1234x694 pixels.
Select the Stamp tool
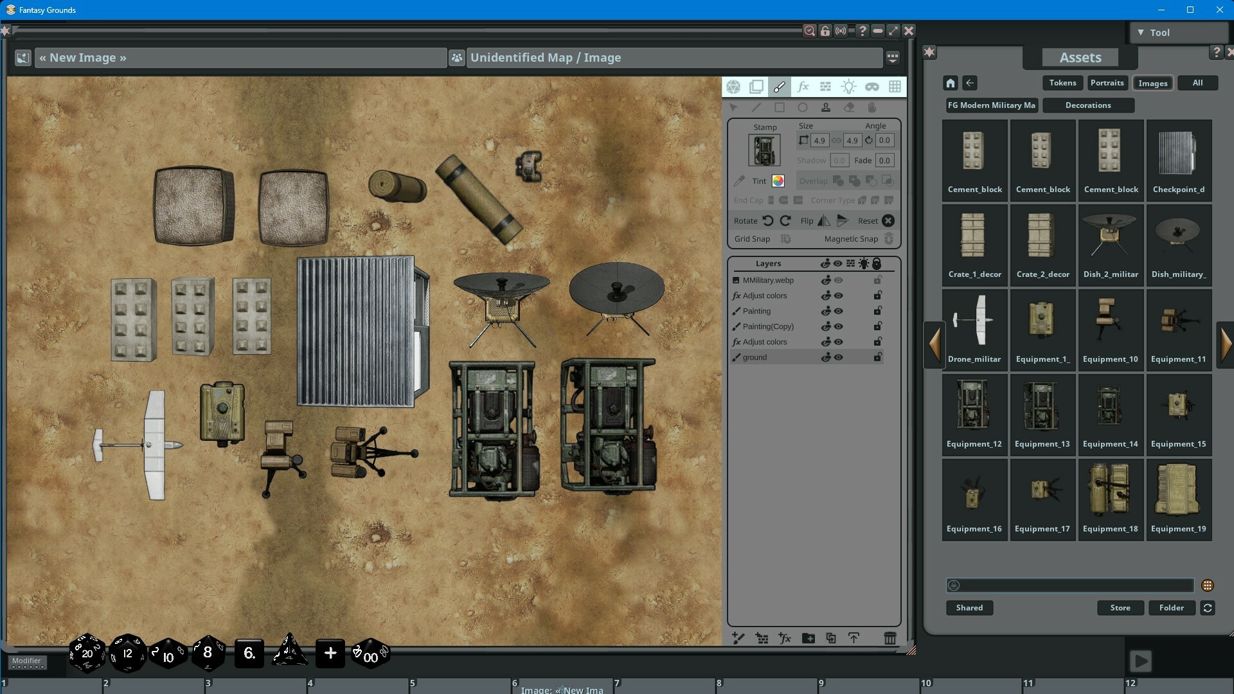click(826, 107)
